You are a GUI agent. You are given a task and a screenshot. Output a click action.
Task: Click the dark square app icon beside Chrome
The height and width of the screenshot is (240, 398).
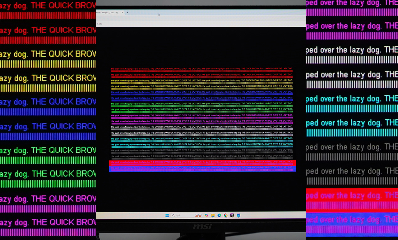(x=232, y=216)
